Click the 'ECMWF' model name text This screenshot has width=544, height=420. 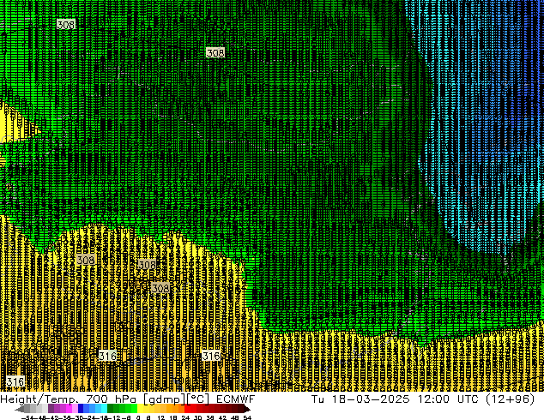coord(236,399)
